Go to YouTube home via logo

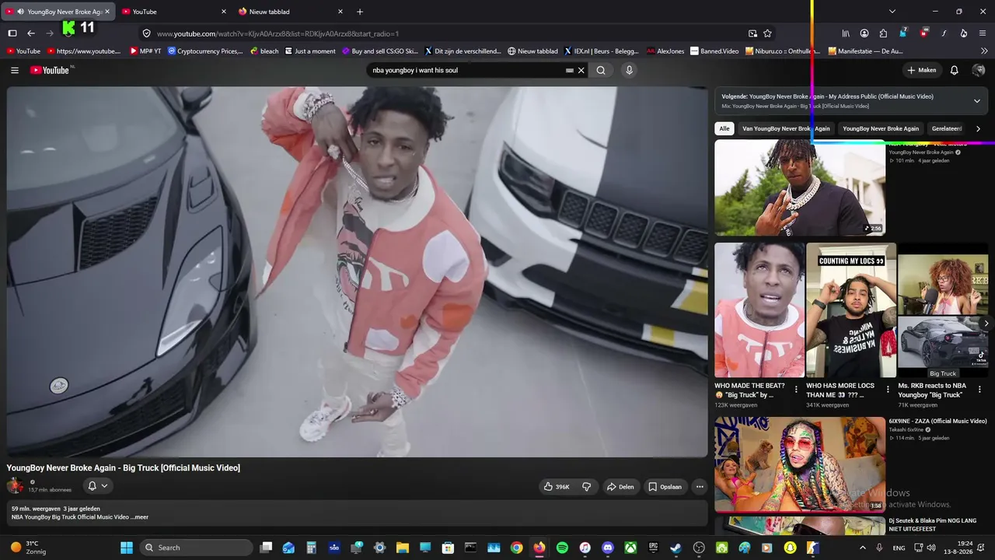pyautogui.click(x=51, y=70)
